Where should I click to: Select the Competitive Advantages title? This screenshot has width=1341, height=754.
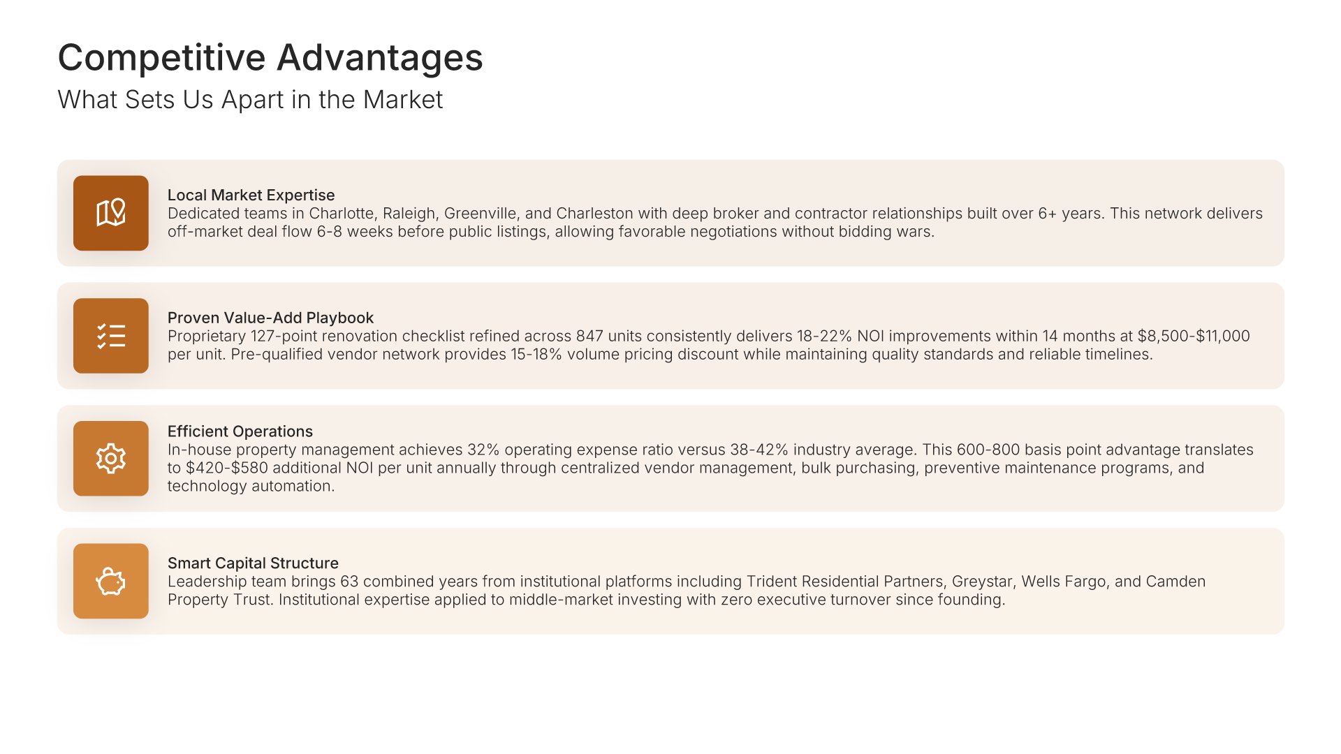(x=270, y=57)
